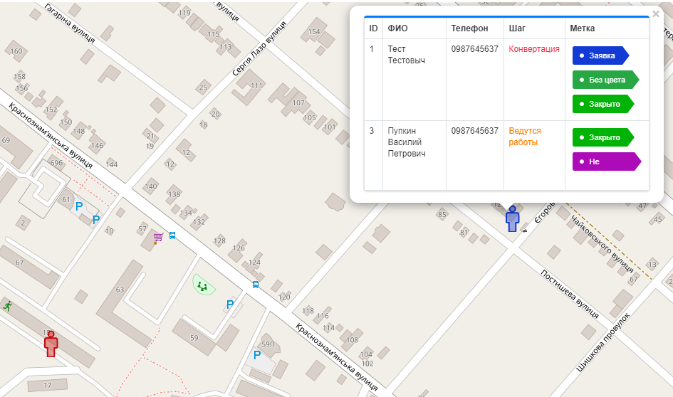Click the pink shopping cart map icon
Image resolution: width=673 pixels, height=397 pixels.
(x=158, y=238)
